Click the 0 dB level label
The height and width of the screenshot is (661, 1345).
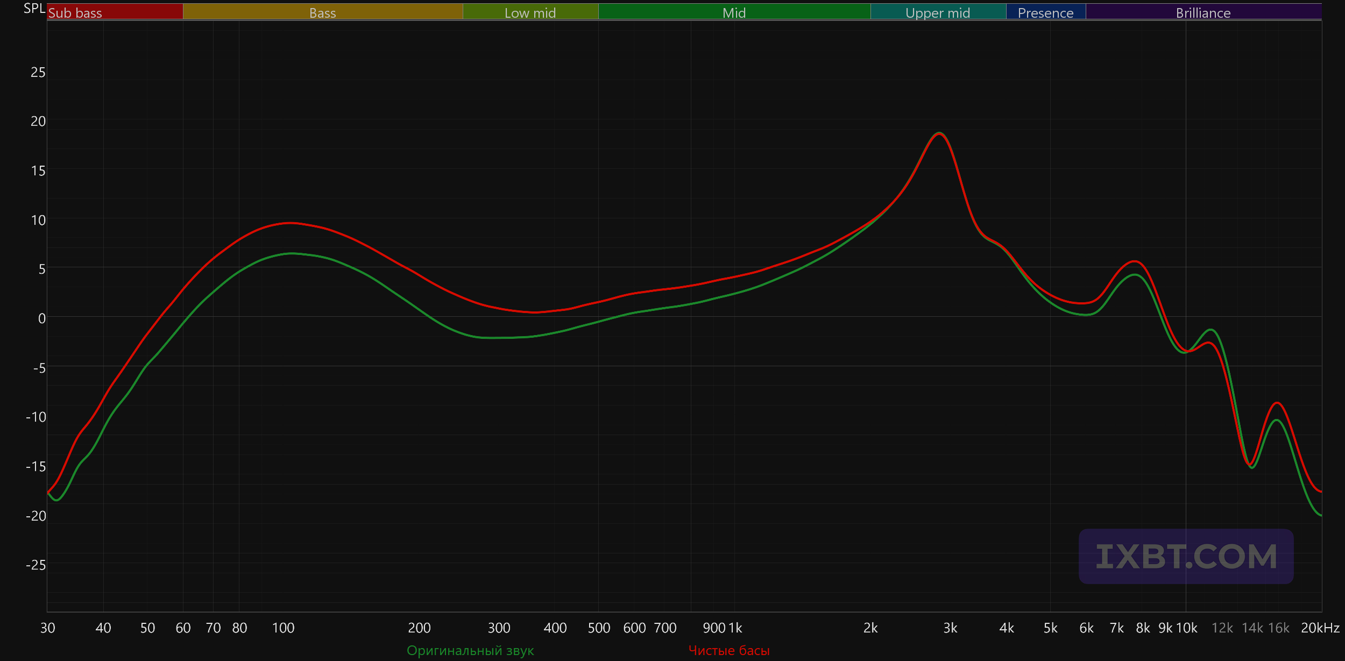[x=41, y=318]
